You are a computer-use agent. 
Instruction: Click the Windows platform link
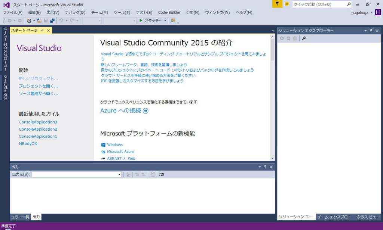tap(115, 144)
